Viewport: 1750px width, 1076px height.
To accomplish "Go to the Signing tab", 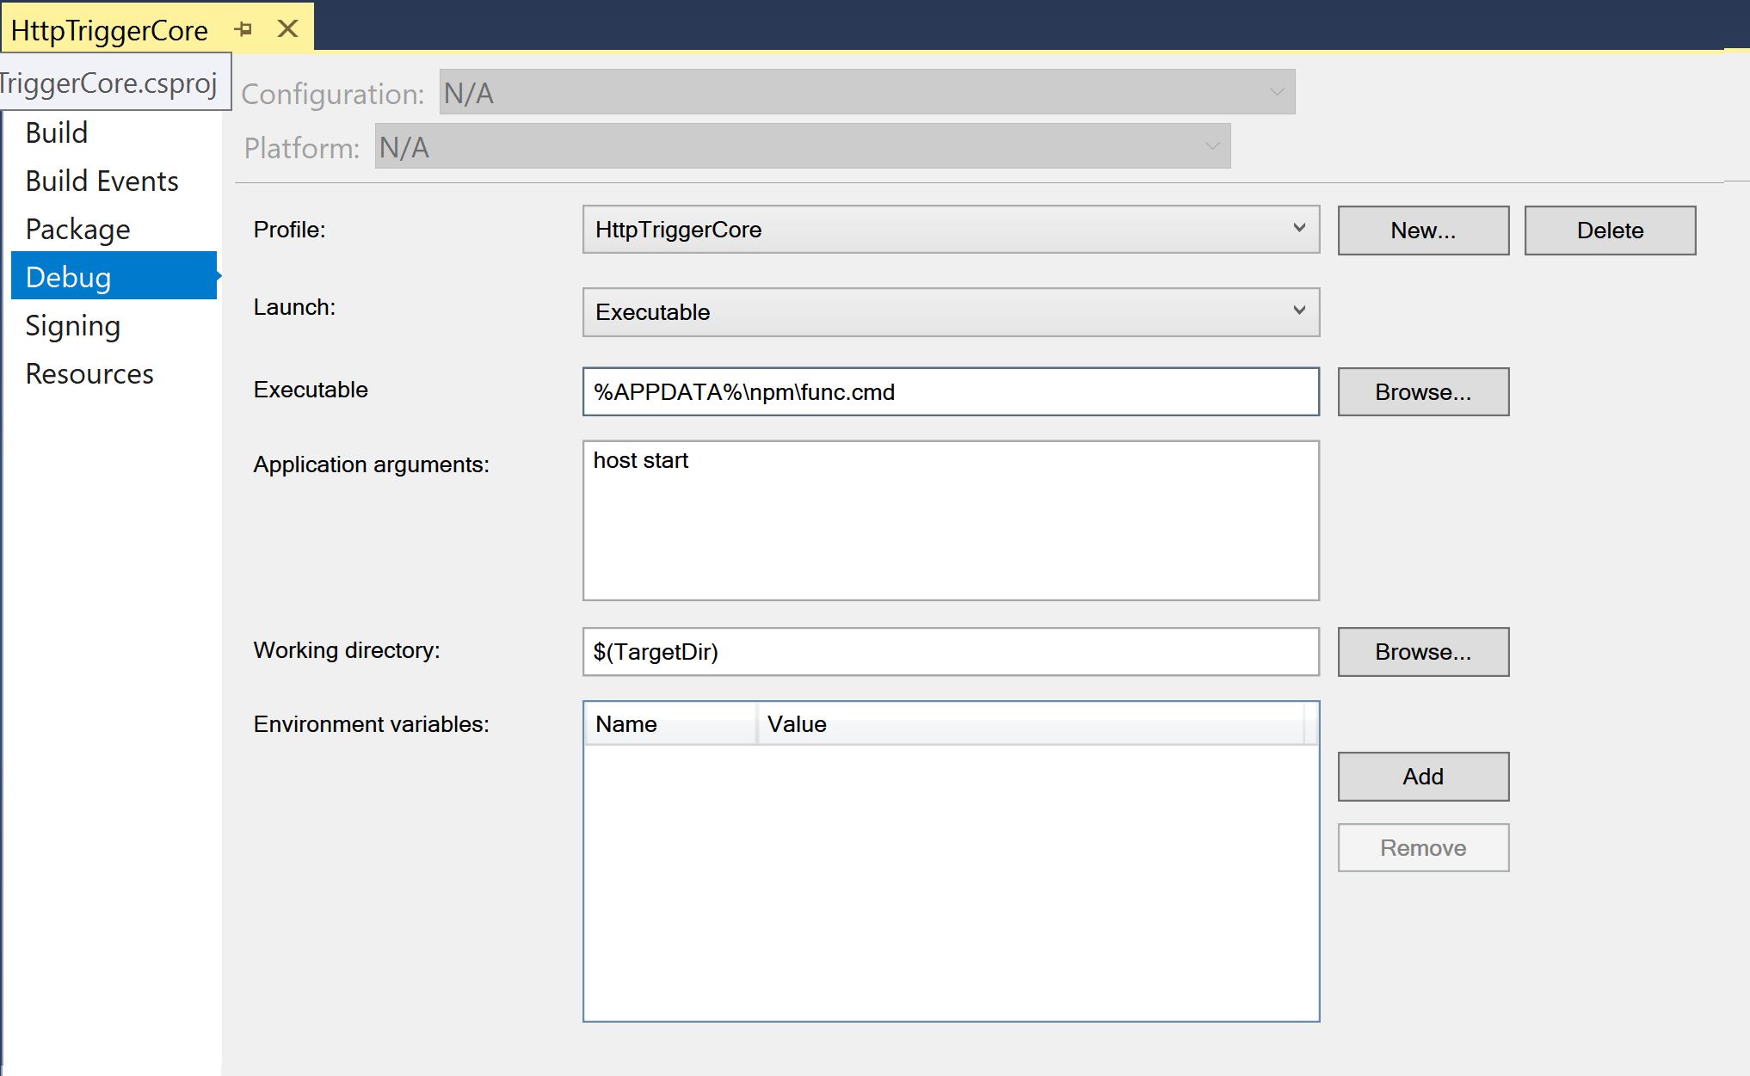I will (x=72, y=326).
